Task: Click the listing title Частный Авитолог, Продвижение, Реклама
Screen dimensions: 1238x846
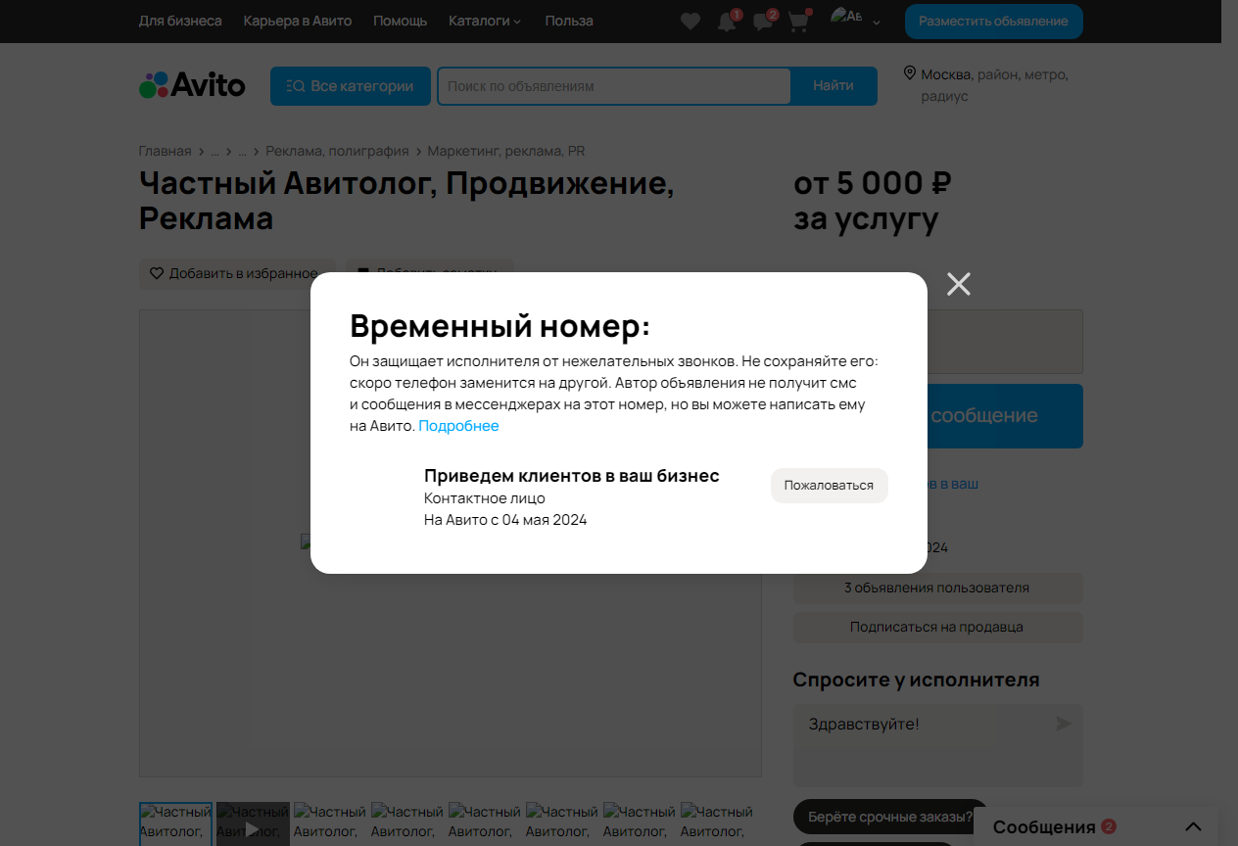Action: pos(406,201)
